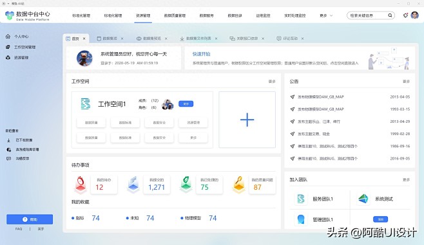The image size is (424, 245).
Task: Click the blue 帮助 help button
Action: point(30,219)
